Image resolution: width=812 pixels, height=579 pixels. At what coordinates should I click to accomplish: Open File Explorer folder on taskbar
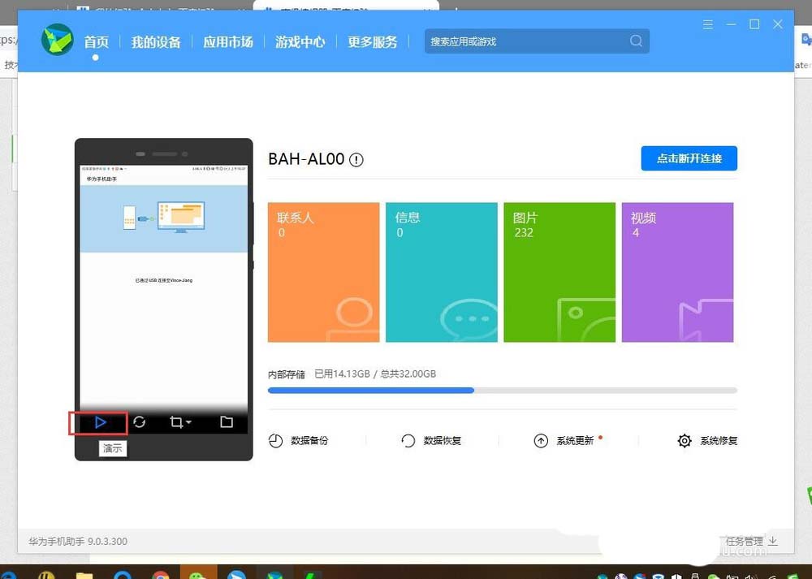pyautogui.click(x=84, y=575)
